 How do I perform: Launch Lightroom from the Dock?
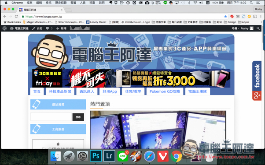[109, 156]
